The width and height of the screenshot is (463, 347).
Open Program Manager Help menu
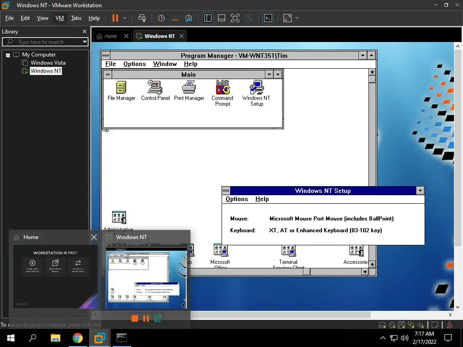tap(190, 64)
